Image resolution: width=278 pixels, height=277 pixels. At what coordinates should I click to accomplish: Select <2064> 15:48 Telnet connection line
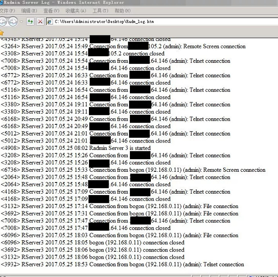point(115,177)
